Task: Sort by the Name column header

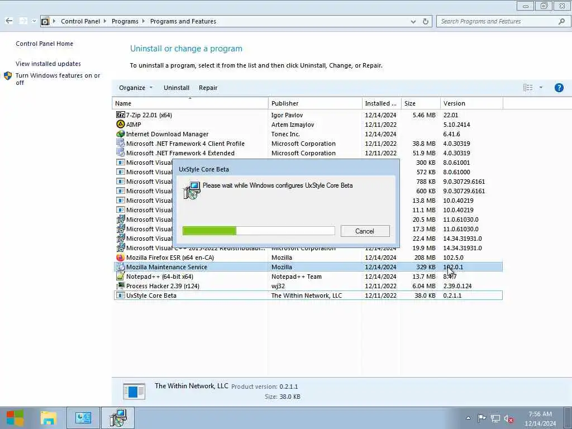Action: (x=190, y=103)
